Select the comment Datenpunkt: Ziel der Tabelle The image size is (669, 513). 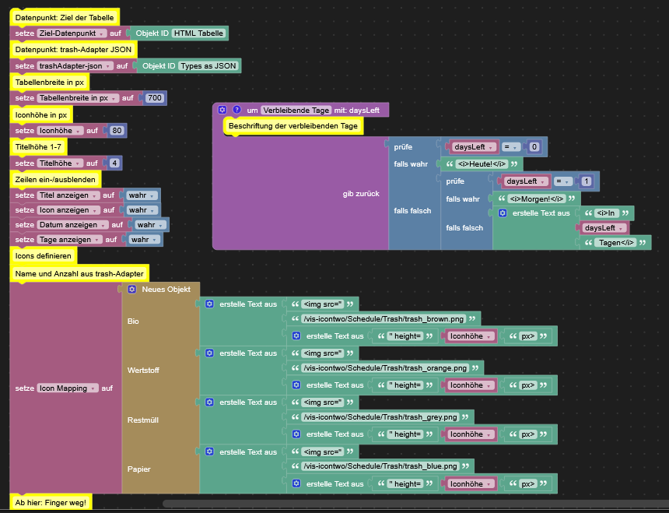(65, 17)
